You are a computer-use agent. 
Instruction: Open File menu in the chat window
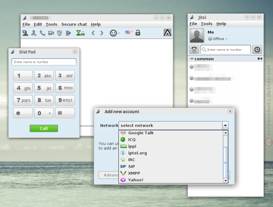point(26,24)
